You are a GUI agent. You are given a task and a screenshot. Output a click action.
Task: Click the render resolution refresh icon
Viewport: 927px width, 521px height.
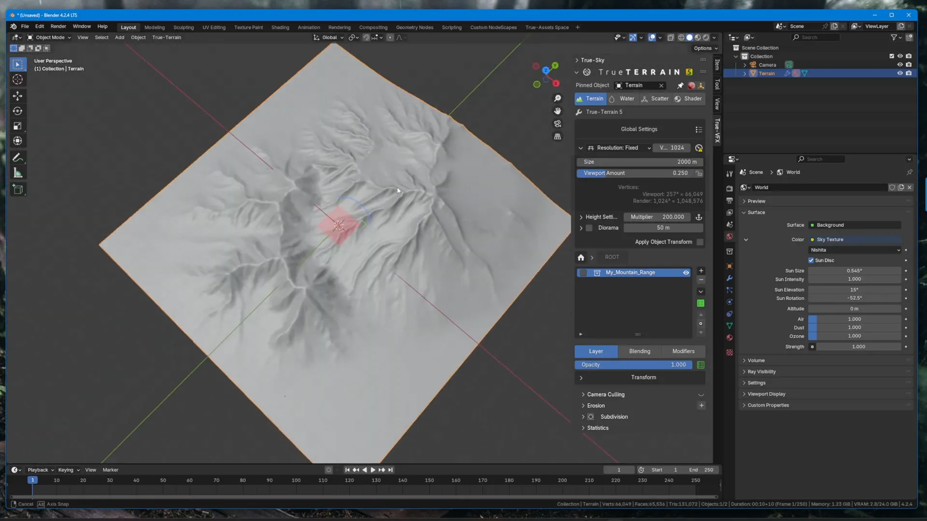click(x=699, y=148)
